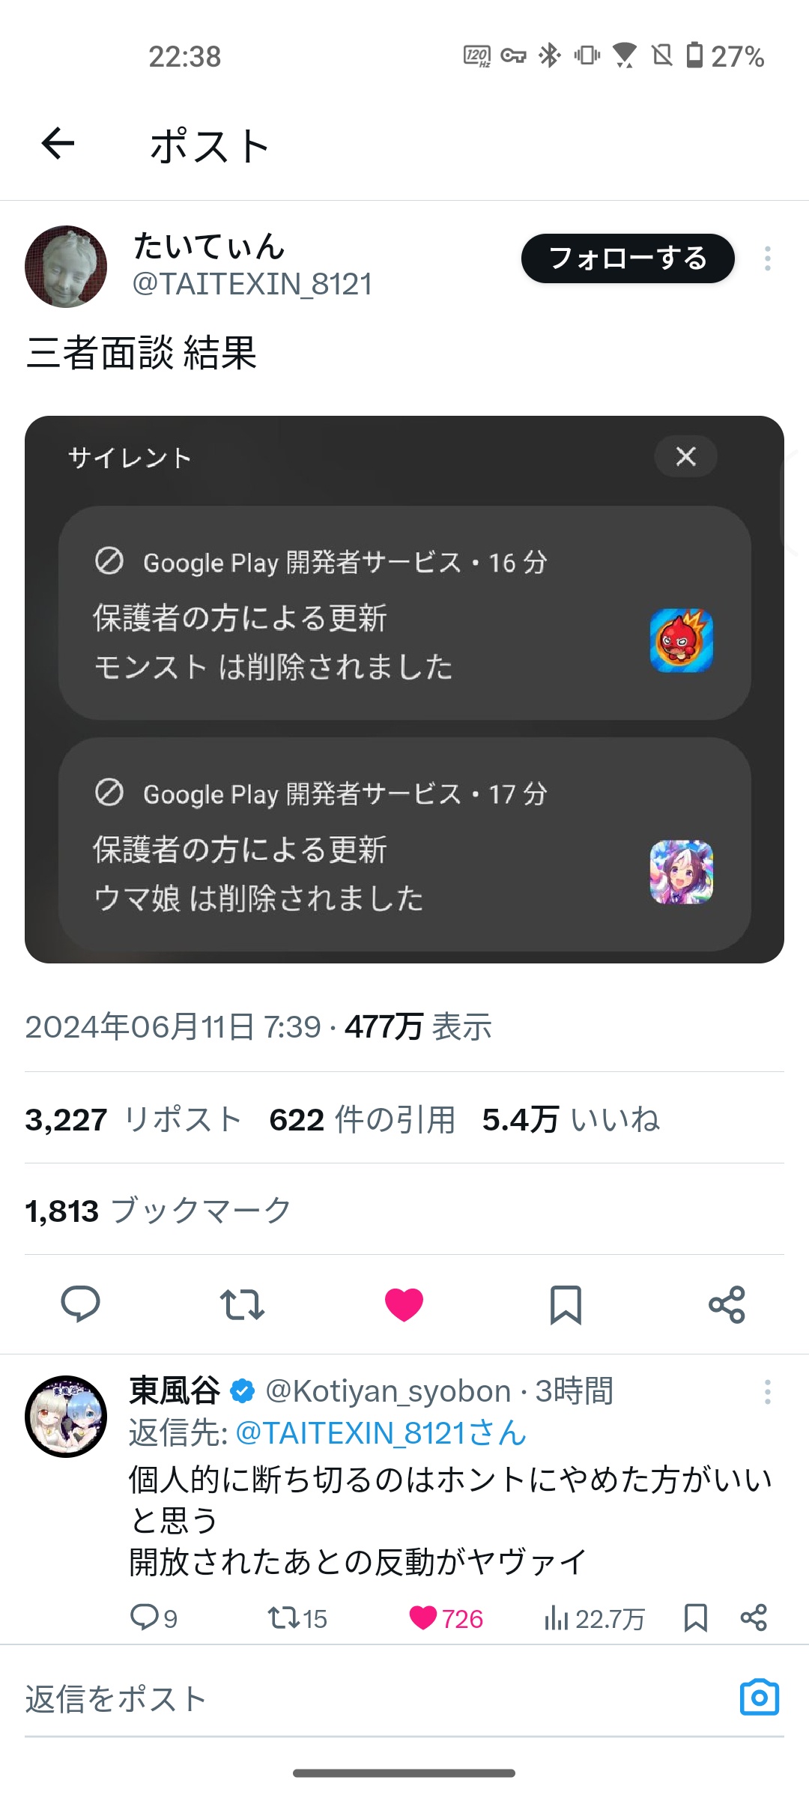Open more options menu on 東風谷's reply

point(768,1392)
